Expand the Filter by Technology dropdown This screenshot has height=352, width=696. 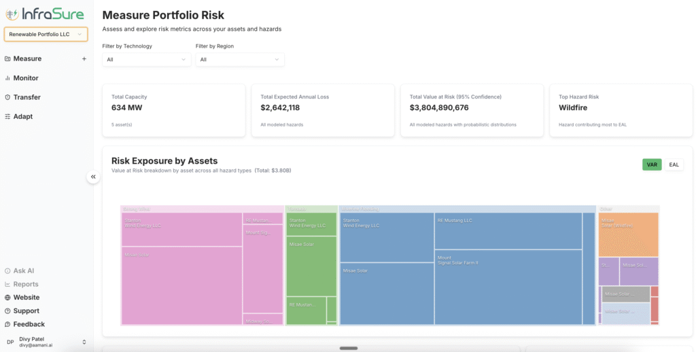coord(147,60)
